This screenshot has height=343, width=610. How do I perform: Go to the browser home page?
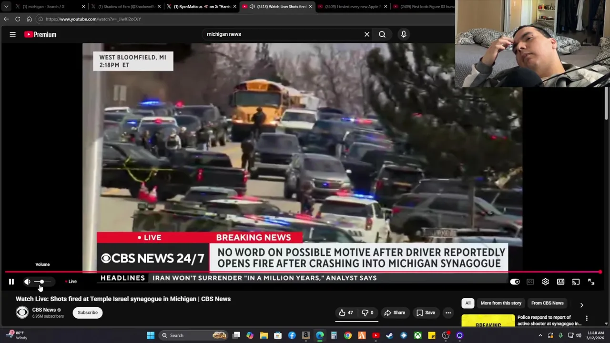29,19
